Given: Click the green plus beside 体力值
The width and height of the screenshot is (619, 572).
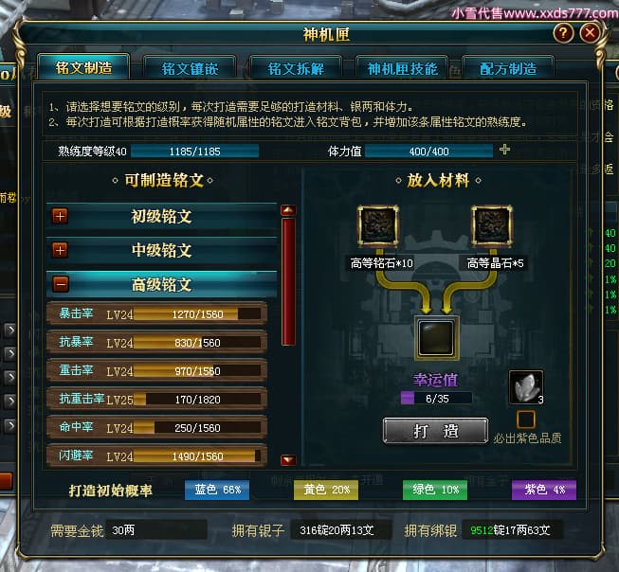Looking at the screenshot, I should pos(504,150).
